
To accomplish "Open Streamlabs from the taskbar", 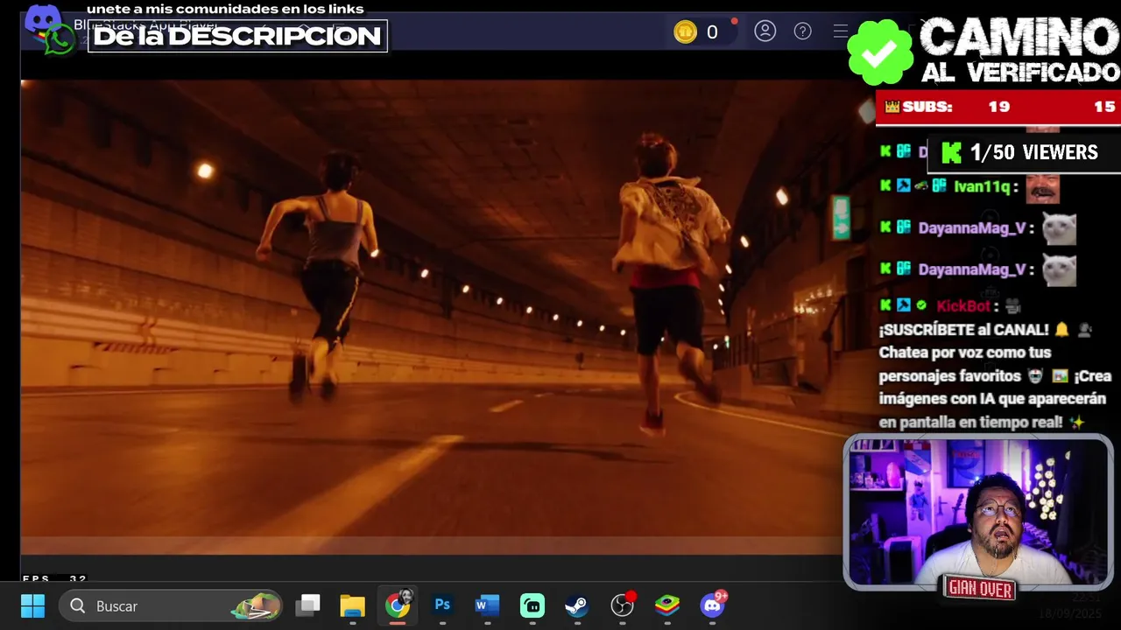I will click(532, 605).
